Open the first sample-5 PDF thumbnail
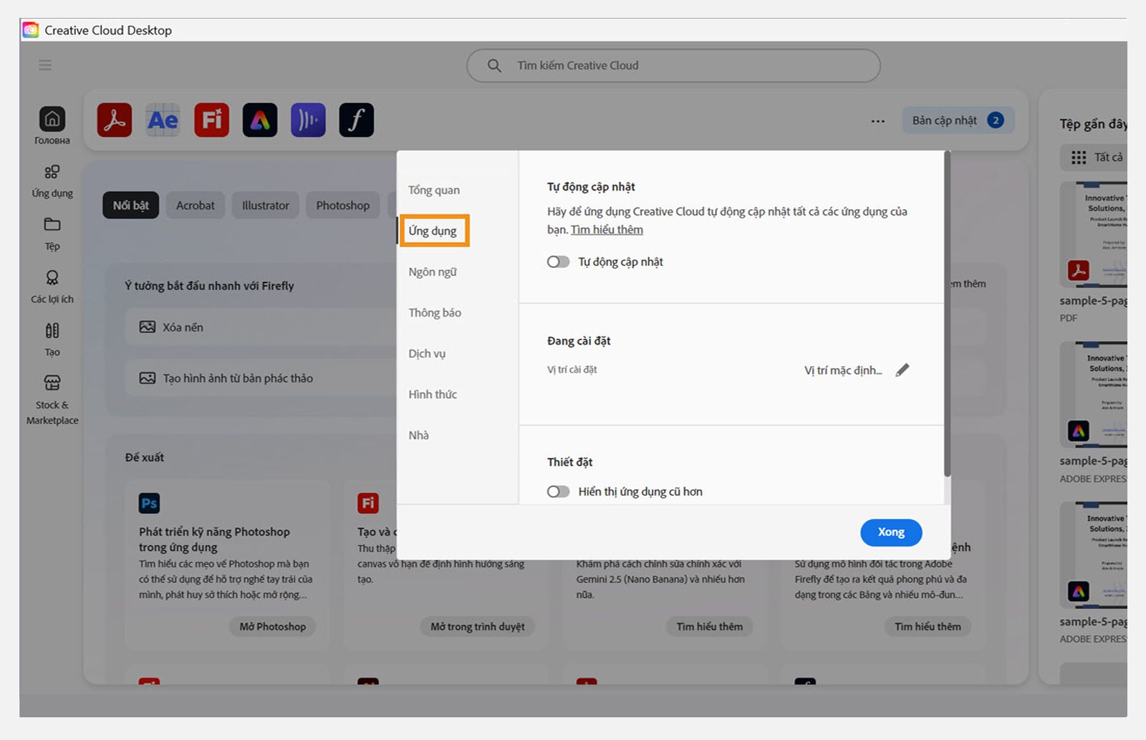Viewport: 1146px width, 740px height. [x=1094, y=234]
